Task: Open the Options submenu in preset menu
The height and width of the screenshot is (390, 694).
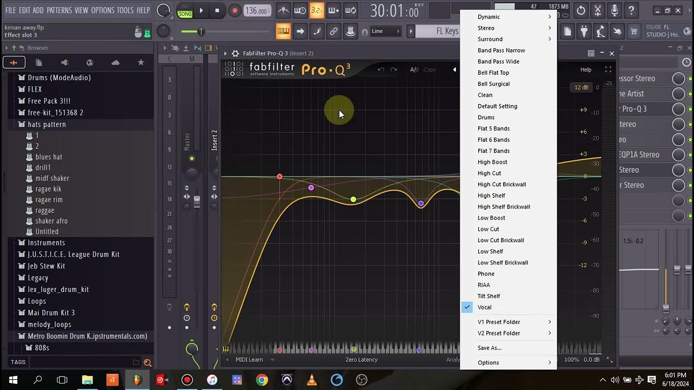Action: pos(509,362)
